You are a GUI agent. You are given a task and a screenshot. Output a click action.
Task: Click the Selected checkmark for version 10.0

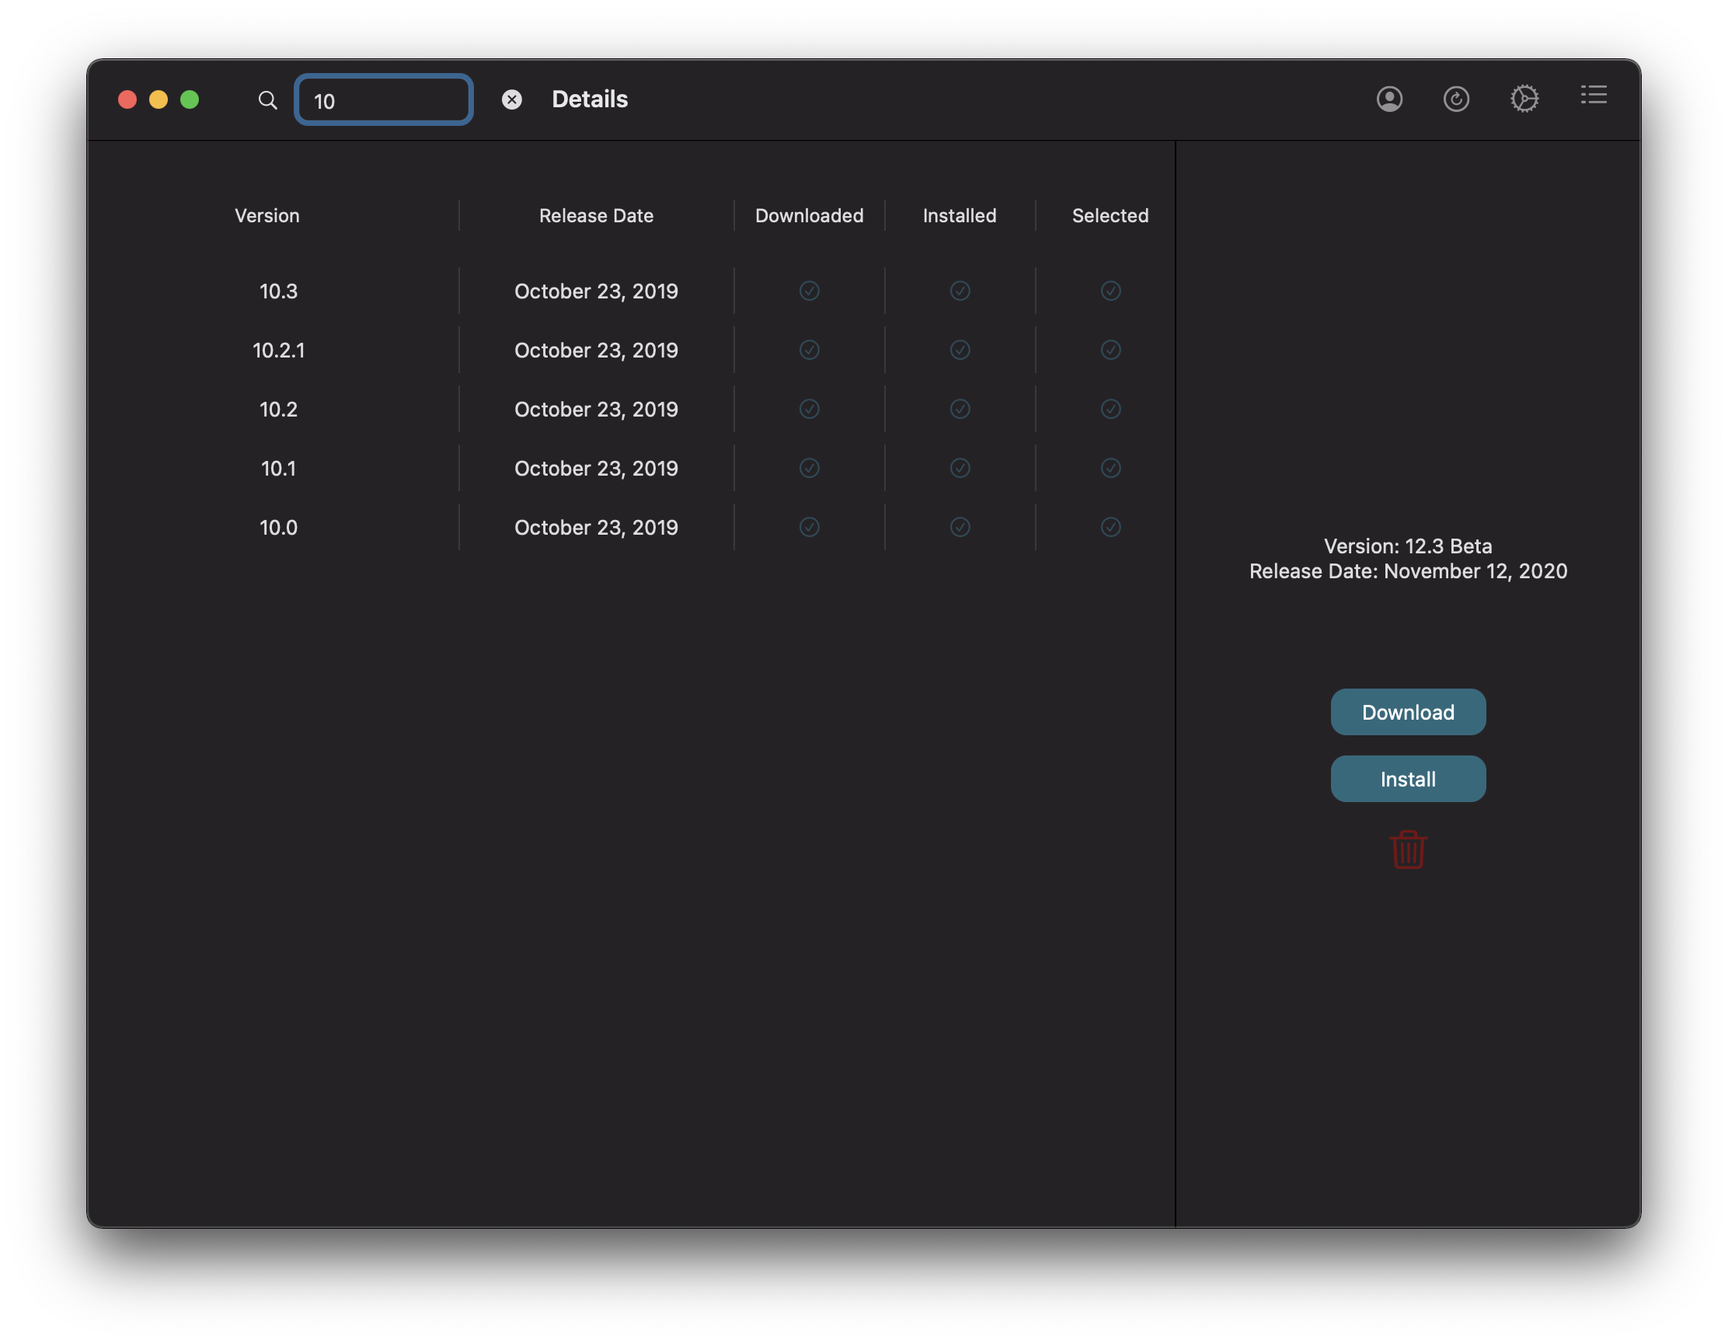1110,527
